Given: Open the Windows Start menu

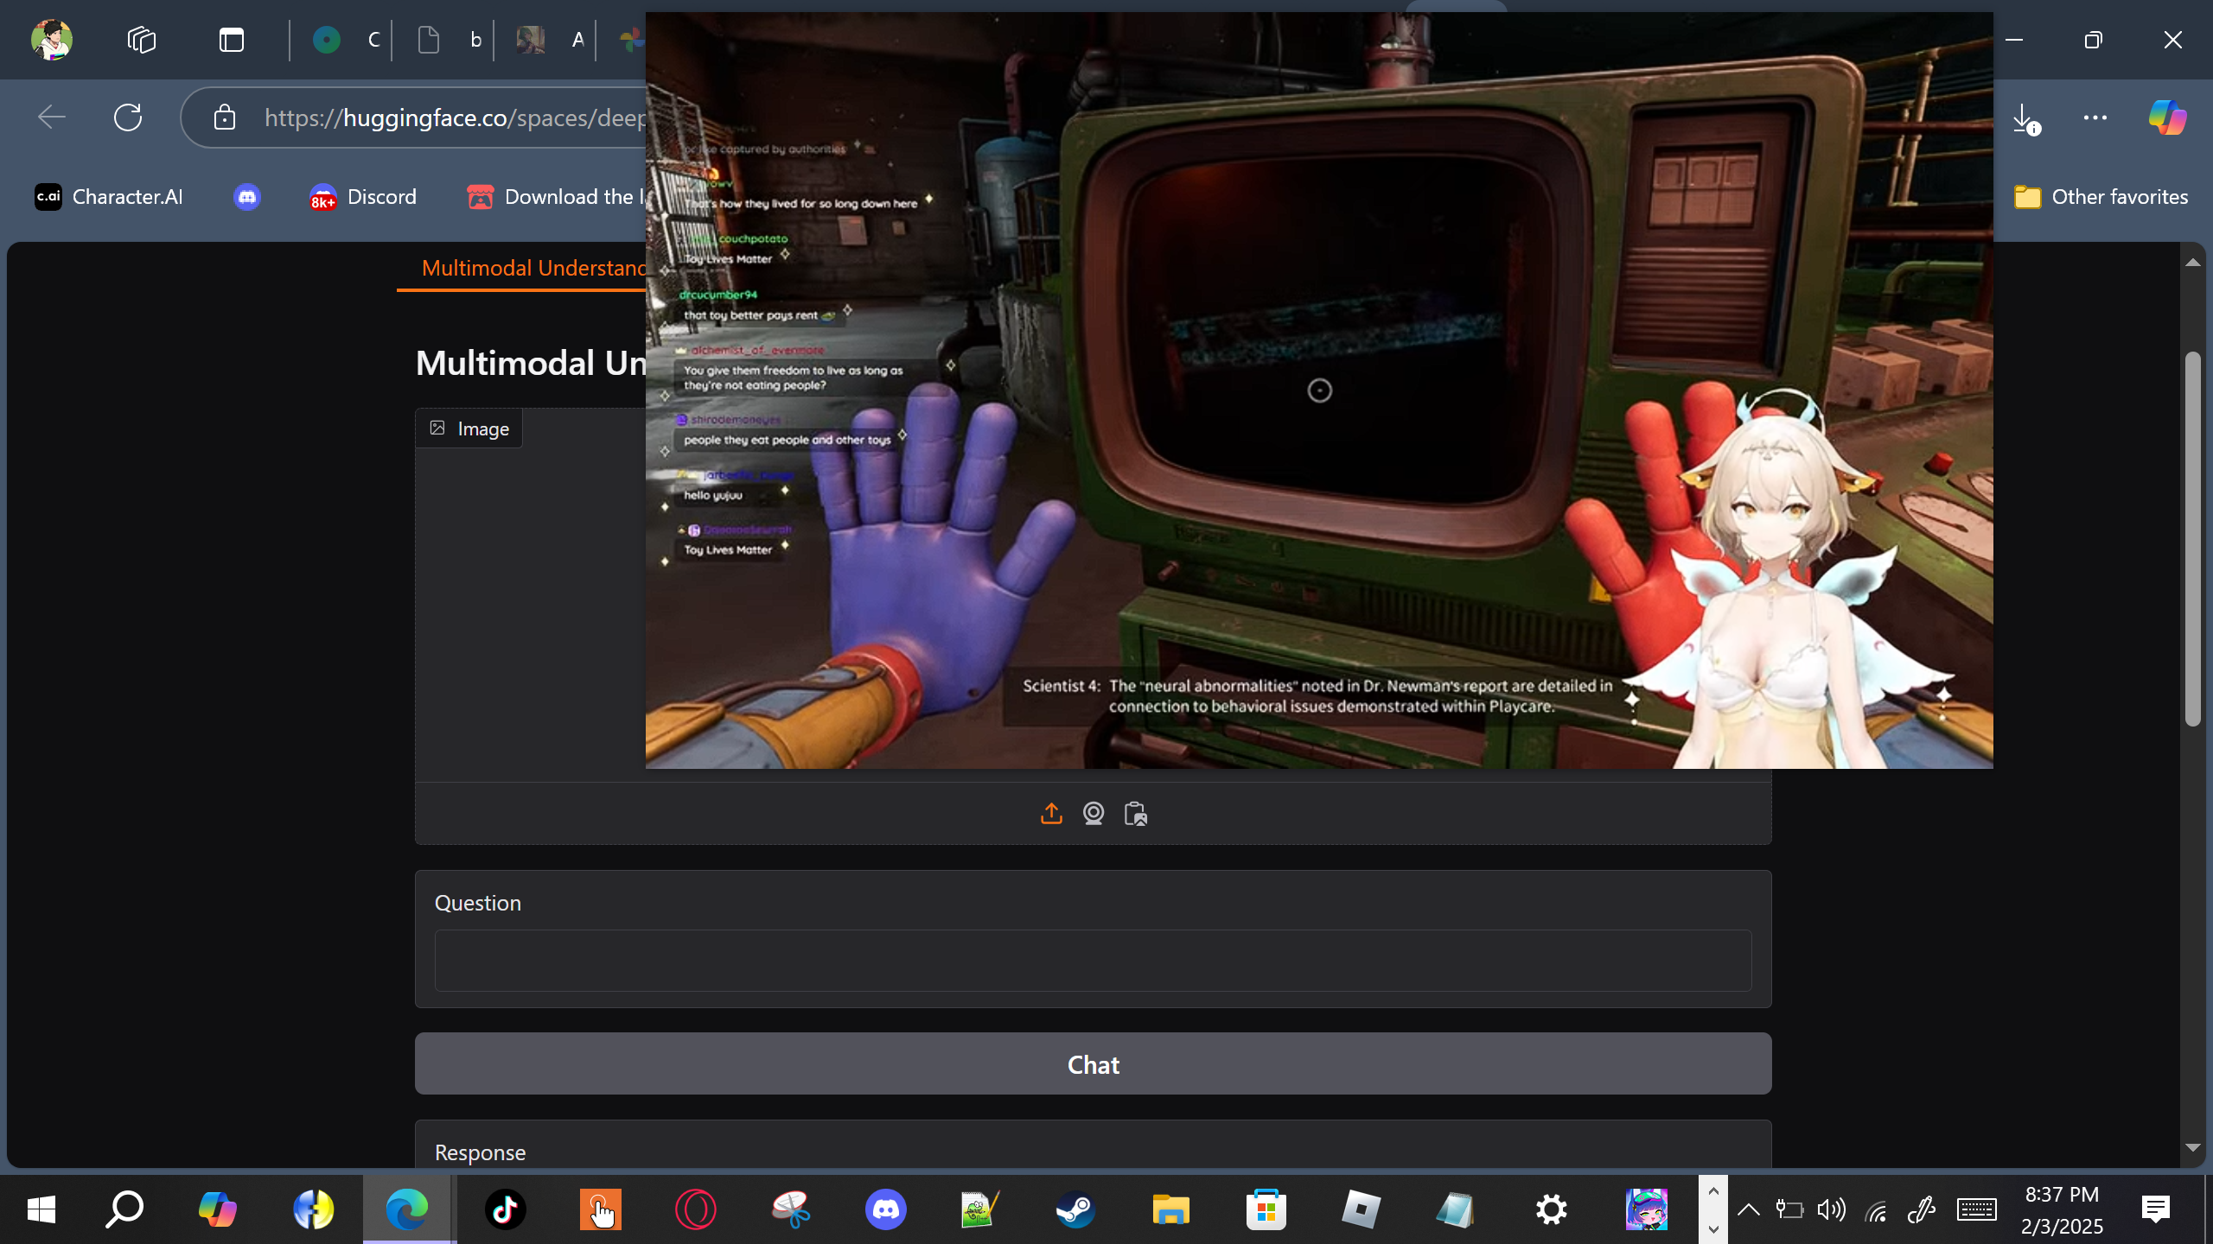Looking at the screenshot, I should tap(41, 1209).
